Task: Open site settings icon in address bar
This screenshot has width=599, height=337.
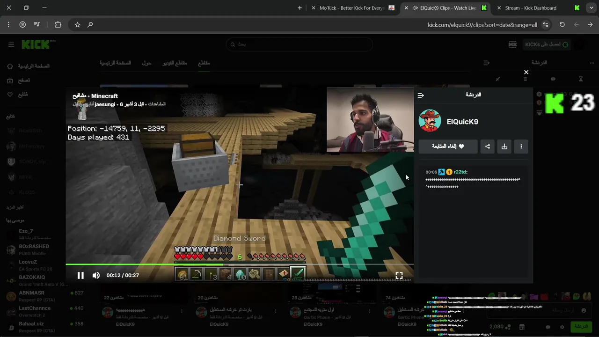Action: click(x=546, y=25)
